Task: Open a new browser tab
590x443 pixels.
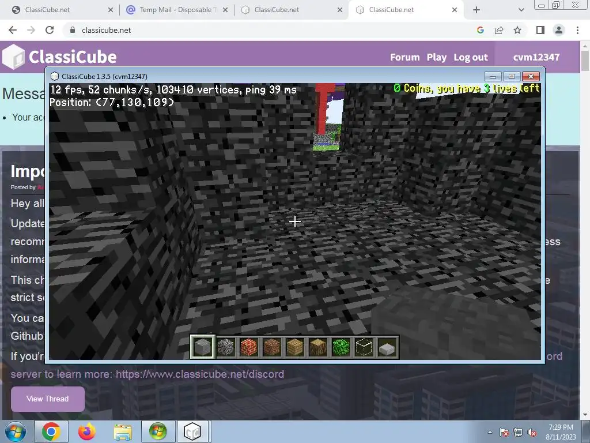Action: pos(476,10)
